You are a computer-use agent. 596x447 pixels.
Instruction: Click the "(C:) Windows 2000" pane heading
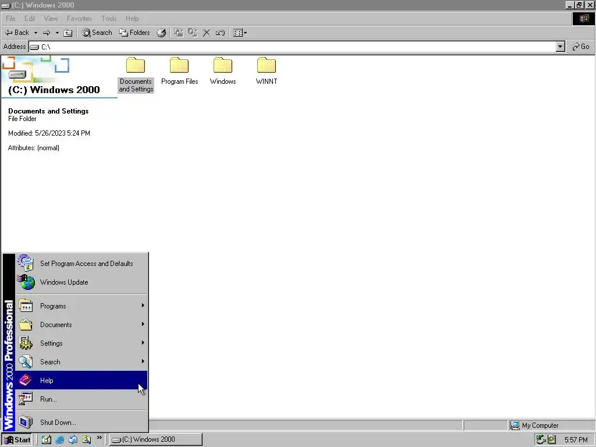click(54, 90)
